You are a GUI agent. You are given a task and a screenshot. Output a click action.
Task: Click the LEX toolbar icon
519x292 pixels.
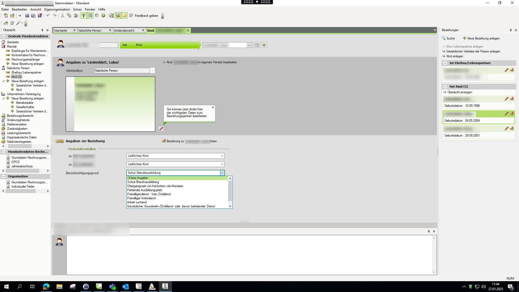point(111,16)
